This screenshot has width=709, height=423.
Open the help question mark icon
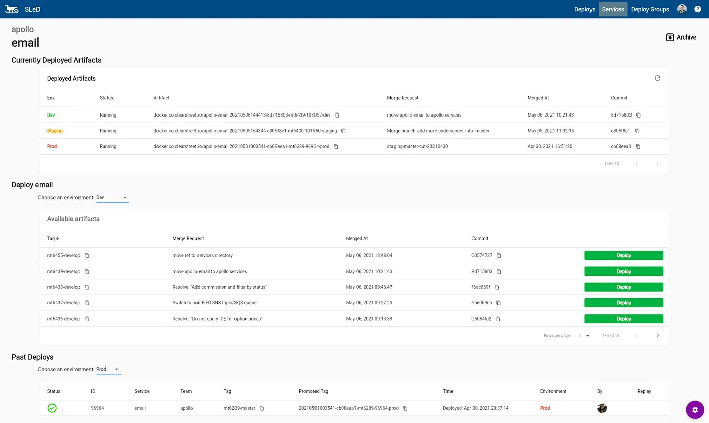tap(698, 9)
